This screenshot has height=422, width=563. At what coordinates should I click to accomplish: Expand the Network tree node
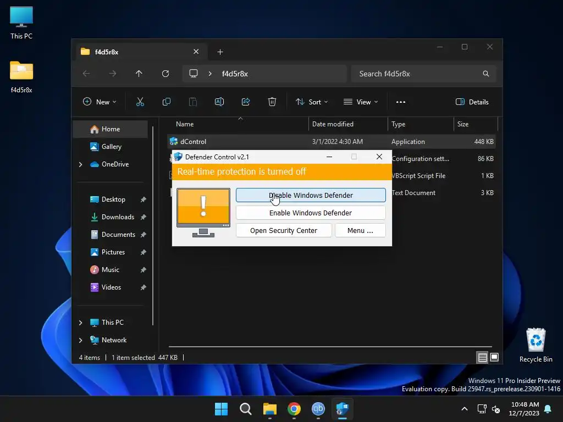(x=81, y=340)
